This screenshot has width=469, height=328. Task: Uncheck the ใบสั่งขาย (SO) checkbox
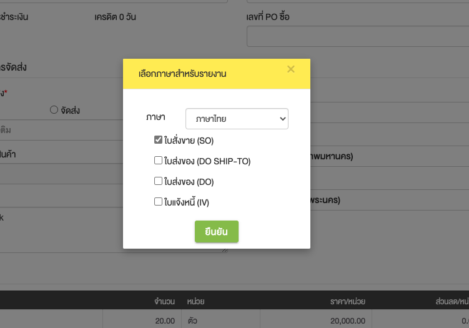pos(159,141)
